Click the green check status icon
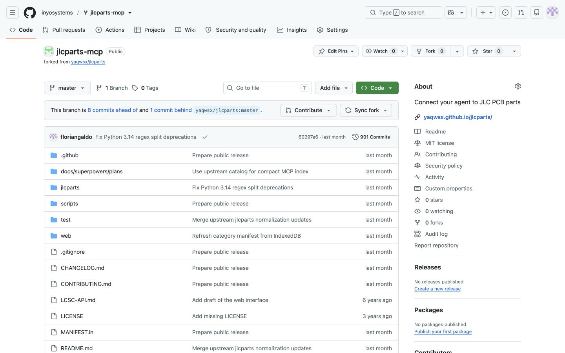 pos(205,137)
